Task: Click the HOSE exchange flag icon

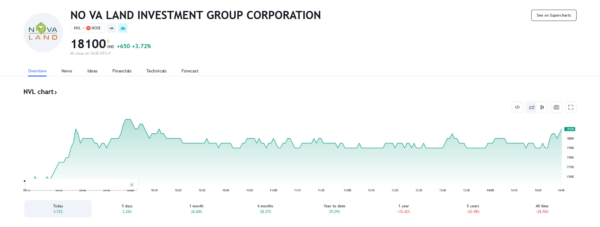Action: point(88,28)
